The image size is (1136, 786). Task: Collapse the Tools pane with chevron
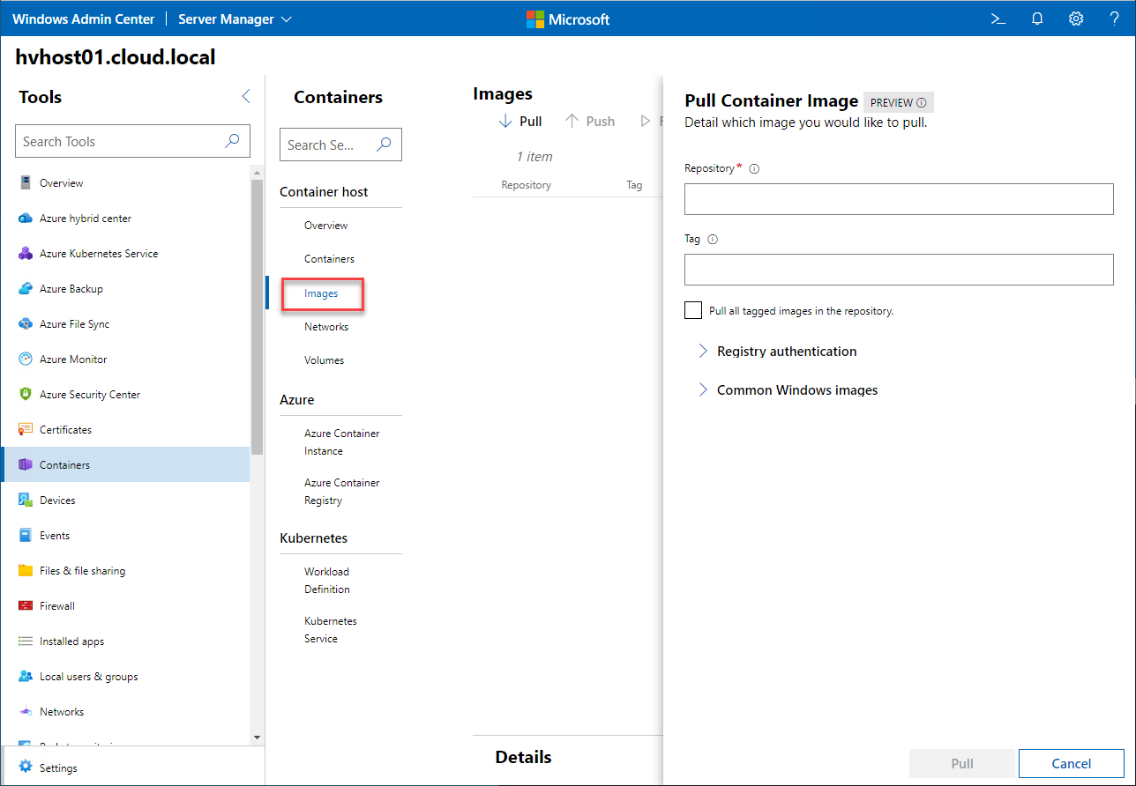point(245,97)
